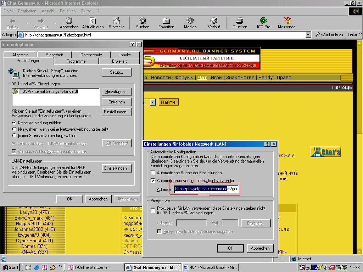363x272 pixels.
Task: Open Verlauf history icon
Action: pyautogui.click(x=214, y=21)
